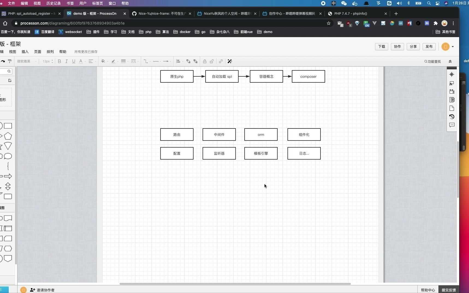
Task: Select the inverted triangle shape
Action: coord(8,146)
